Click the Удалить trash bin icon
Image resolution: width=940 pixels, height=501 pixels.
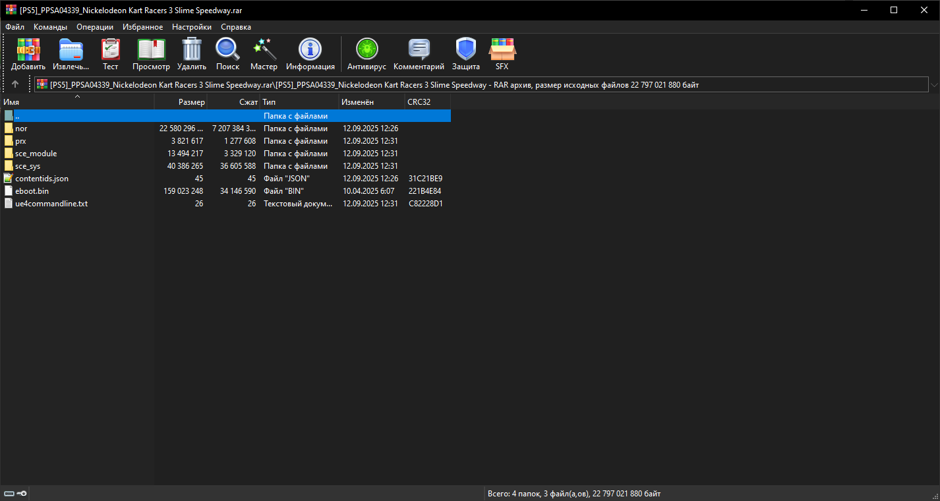[191, 50]
